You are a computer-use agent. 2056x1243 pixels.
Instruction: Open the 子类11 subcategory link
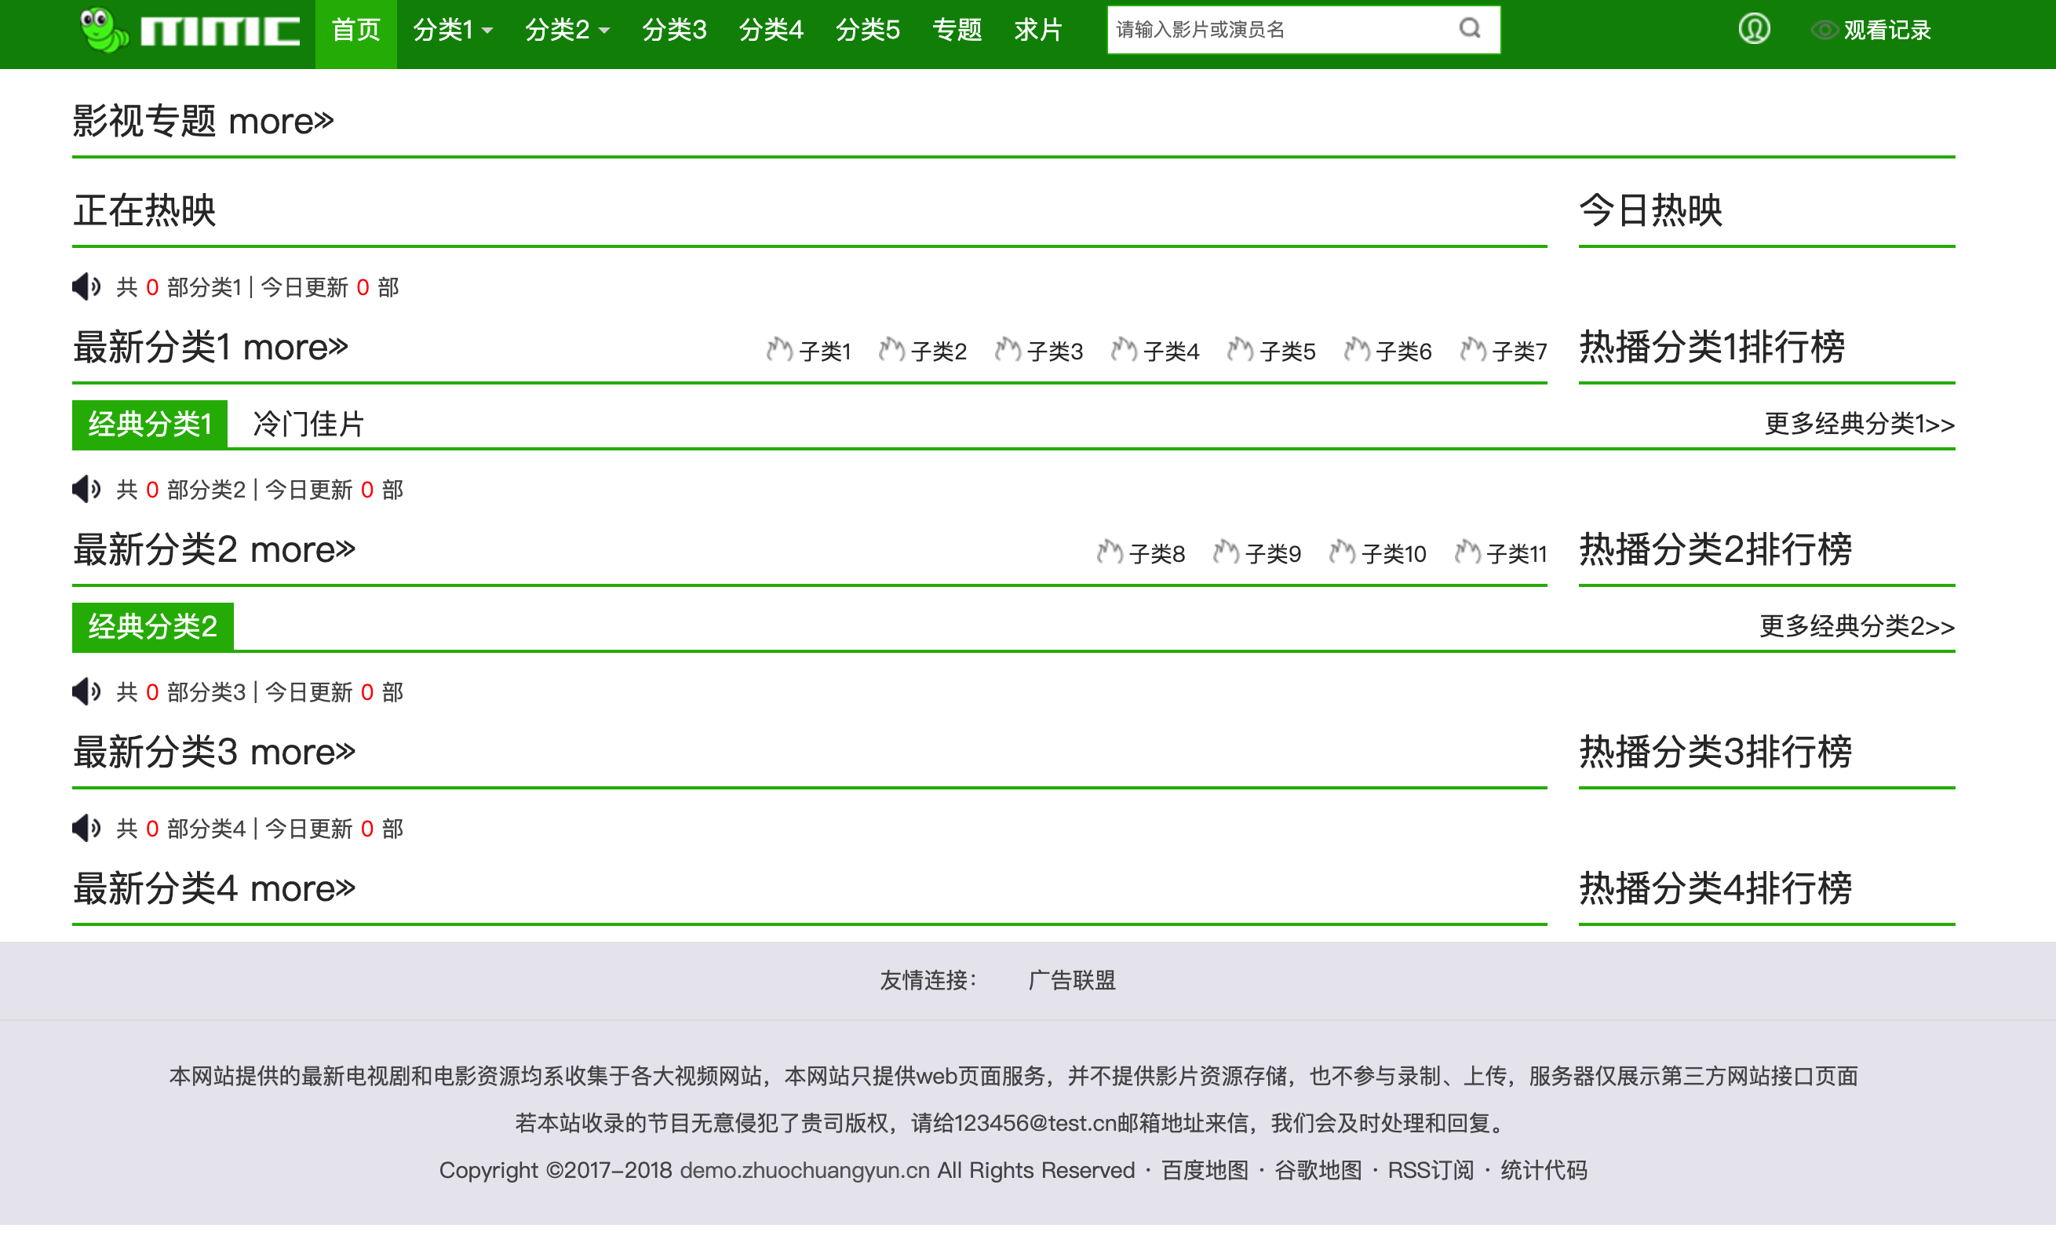(x=1517, y=554)
